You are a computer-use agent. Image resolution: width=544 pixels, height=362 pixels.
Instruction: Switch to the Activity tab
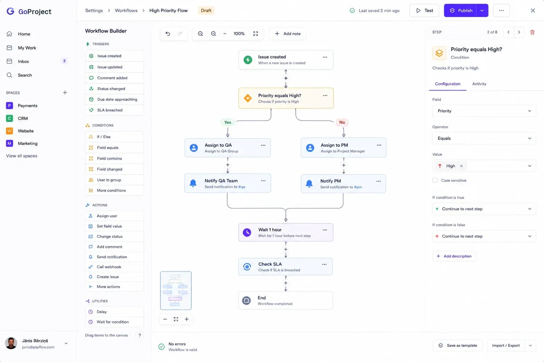point(479,84)
